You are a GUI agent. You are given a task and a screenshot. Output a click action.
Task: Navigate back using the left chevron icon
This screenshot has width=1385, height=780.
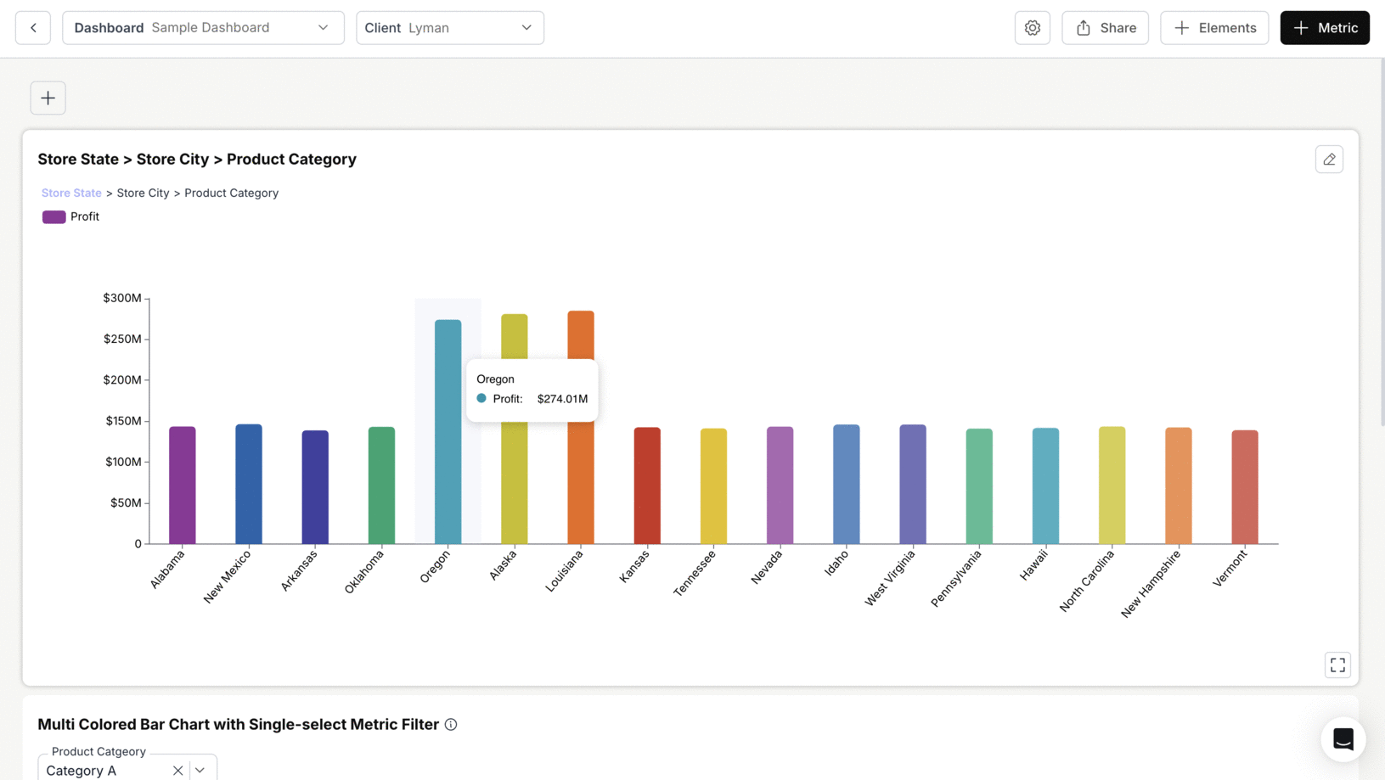(x=32, y=27)
